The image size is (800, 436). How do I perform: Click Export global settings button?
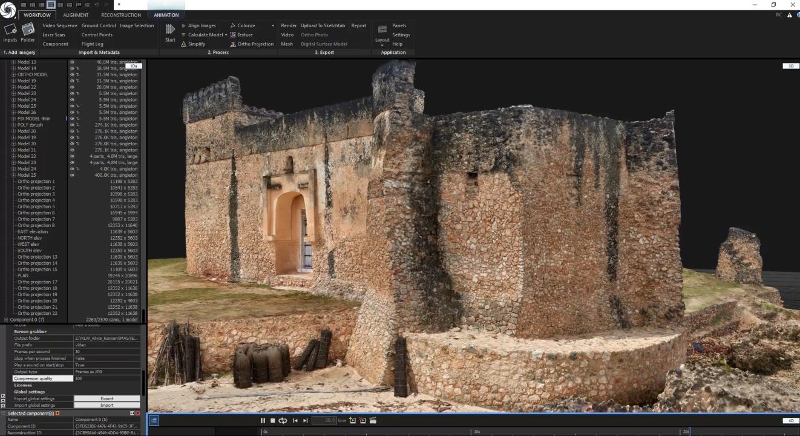tap(107, 398)
